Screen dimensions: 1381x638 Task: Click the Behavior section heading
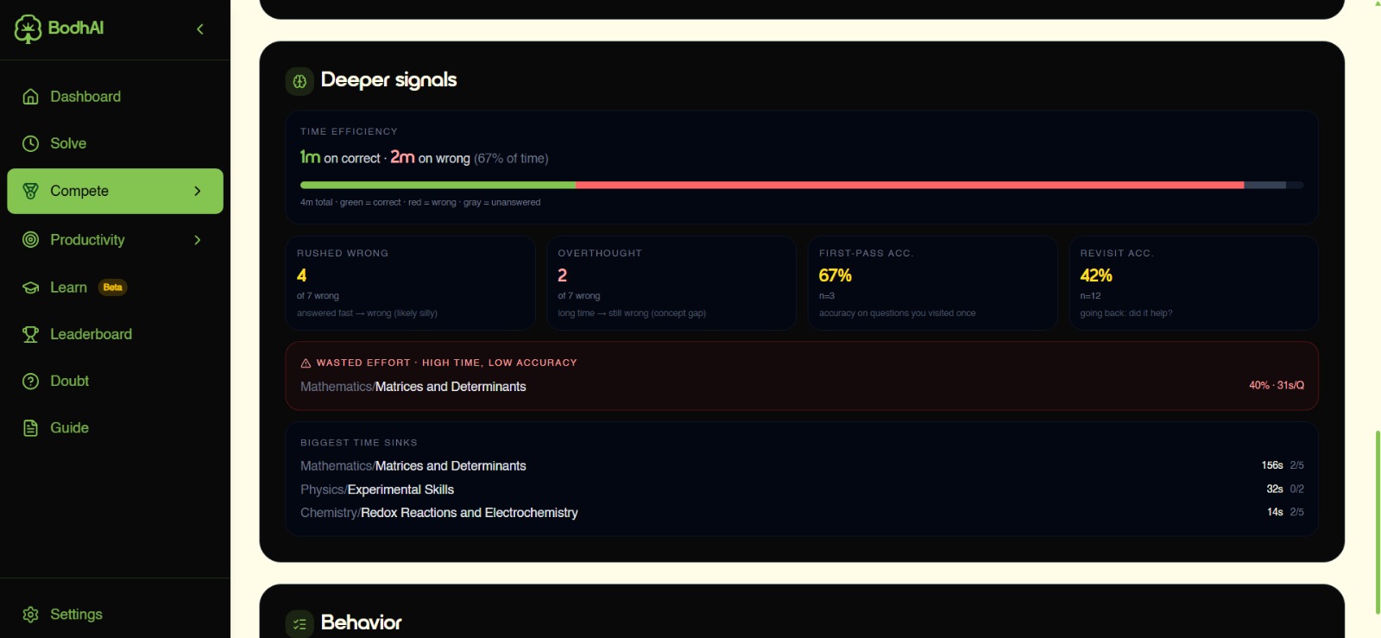361,622
